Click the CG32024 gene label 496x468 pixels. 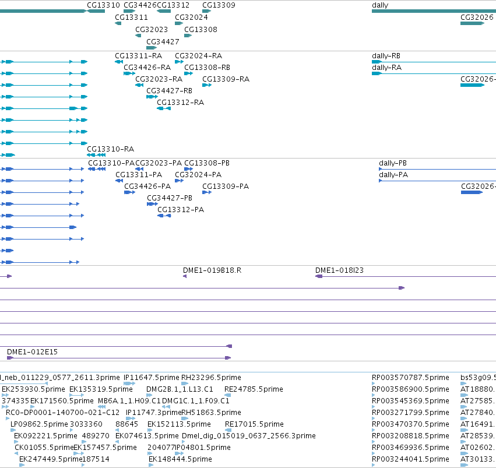[191, 17]
